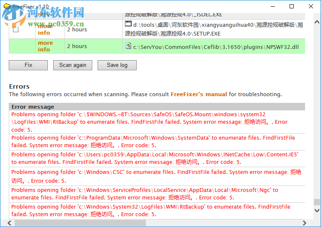
Task: Select the c:\Windows\CSC error message
Action: 157,176
